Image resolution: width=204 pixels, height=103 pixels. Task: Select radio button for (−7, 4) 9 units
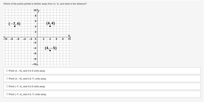(x=7, y=86)
